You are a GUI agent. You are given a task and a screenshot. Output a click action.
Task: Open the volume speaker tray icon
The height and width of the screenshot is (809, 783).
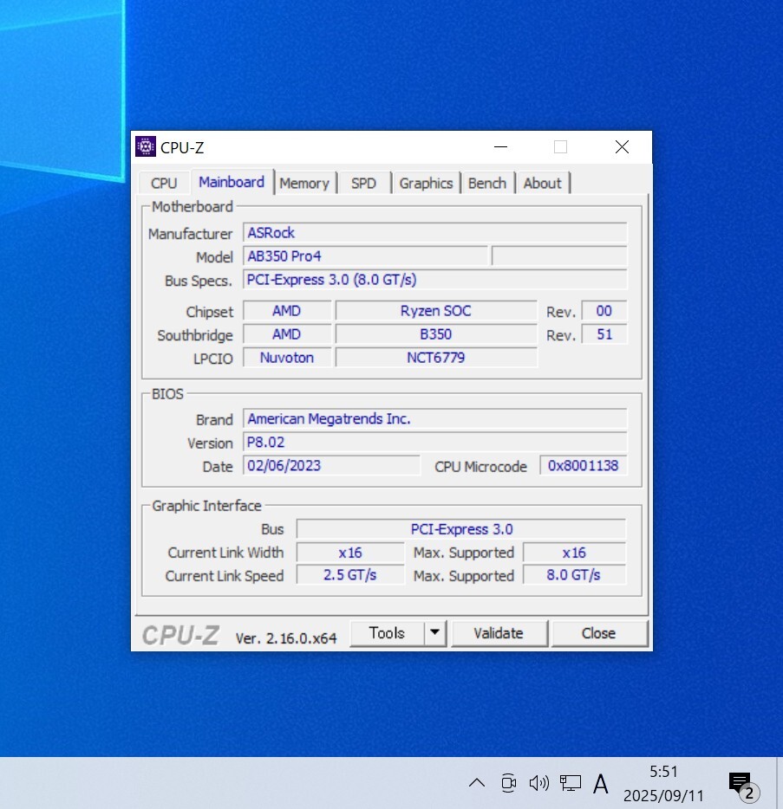tap(539, 783)
